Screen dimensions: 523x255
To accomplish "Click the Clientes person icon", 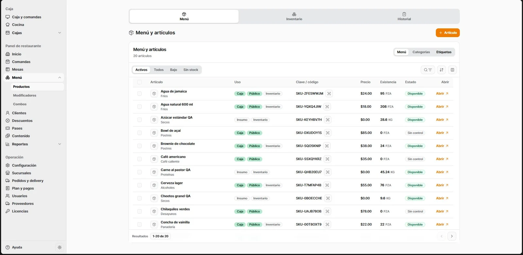I will click(x=8, y=113).
